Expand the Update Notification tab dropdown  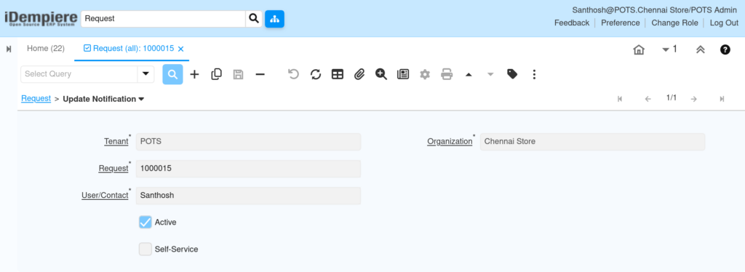pyautogui.click(x=141, y=99)
